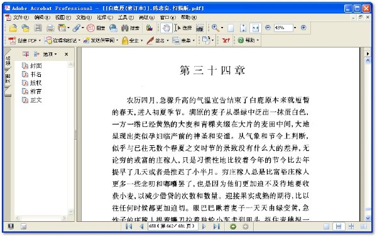Click the zoom out minus button
The height and width of the screenshot is (237, 377).
coord(268,28)
